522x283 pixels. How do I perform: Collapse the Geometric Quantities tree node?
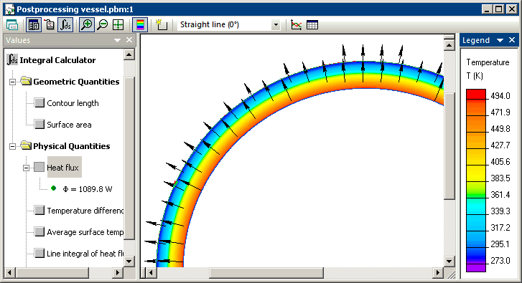click(x=12, y=82)
